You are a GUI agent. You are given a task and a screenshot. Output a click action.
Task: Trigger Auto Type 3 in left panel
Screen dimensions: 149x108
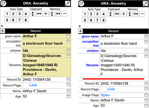(x=19, y=14)
